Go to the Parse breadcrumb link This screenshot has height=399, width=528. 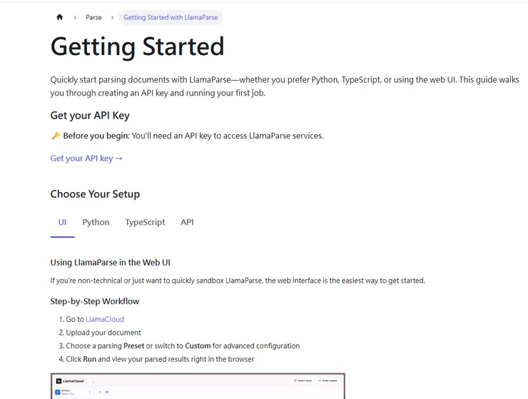pos(93,18)
